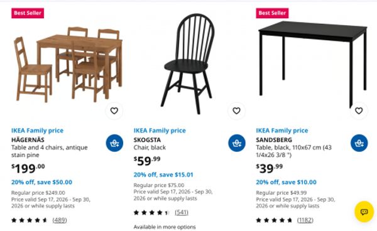The height and width of the screenshot is (231, 377).
Task: Open SKOGSTA product title link
Action: pos(147,140)
